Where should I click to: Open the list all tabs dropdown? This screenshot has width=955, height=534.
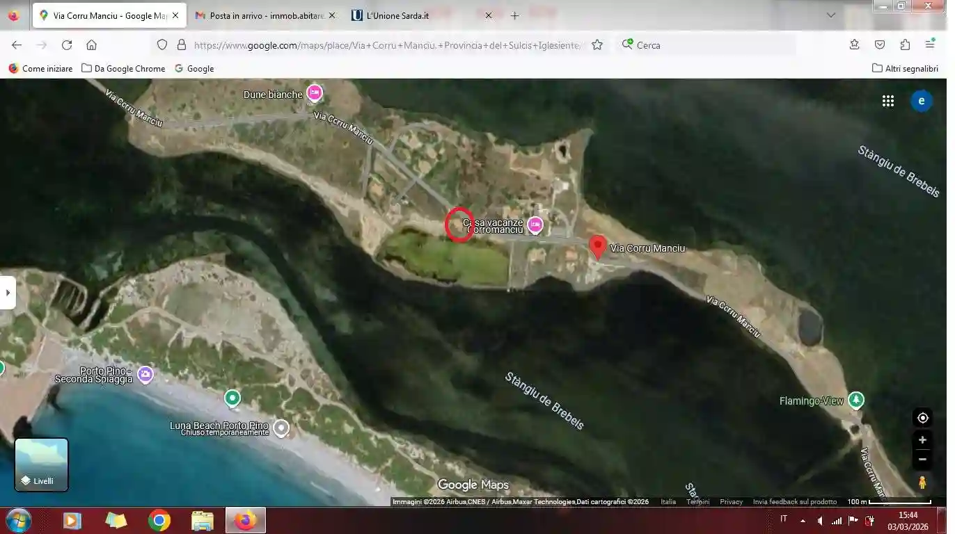(830, 15)
